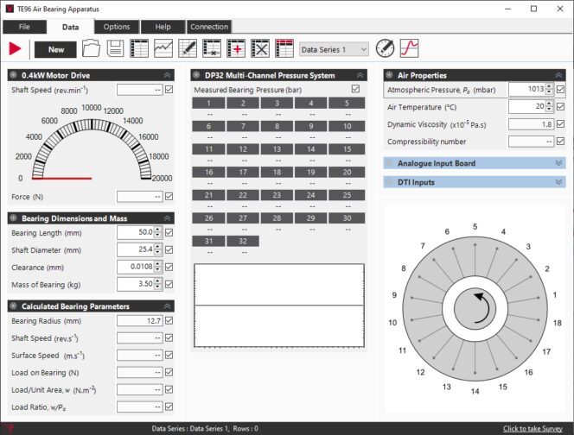Switch to the Options tab
The width and height of the screenshot is (574, 435).
pyautogui.click(x=117, y=27)
